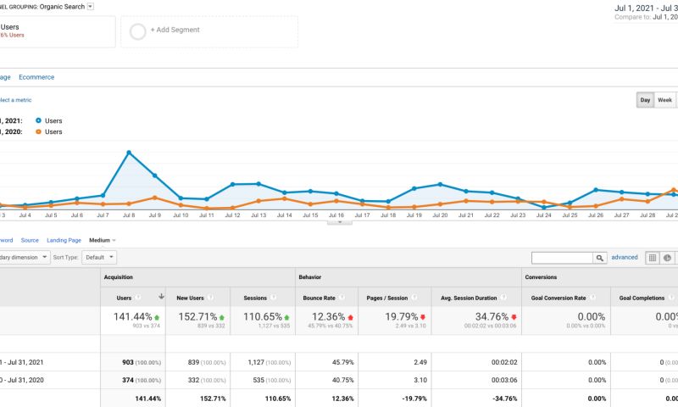Switch to the pie chart view icon
Image resolution: width=678 pixels, height=407 pixels.
pyautogui.click(x=668, y=258)
